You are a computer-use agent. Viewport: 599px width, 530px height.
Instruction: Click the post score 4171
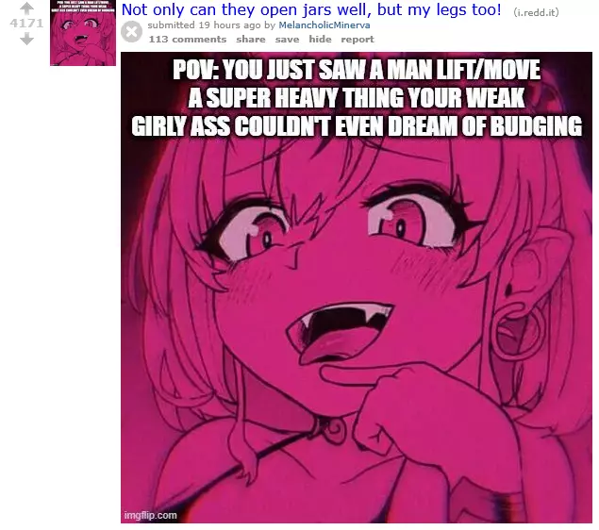26,24
